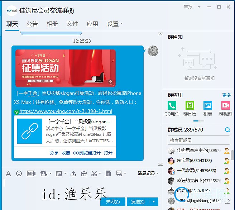Click 分享 in the link card
The image size is (235, 210).
[54, 153]
